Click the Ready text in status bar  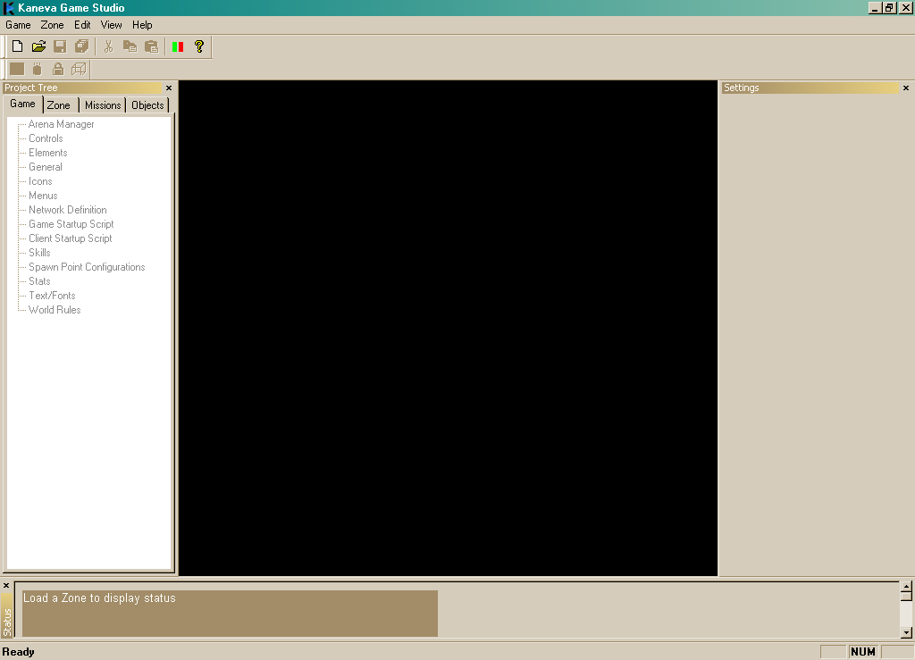point(18,652)
